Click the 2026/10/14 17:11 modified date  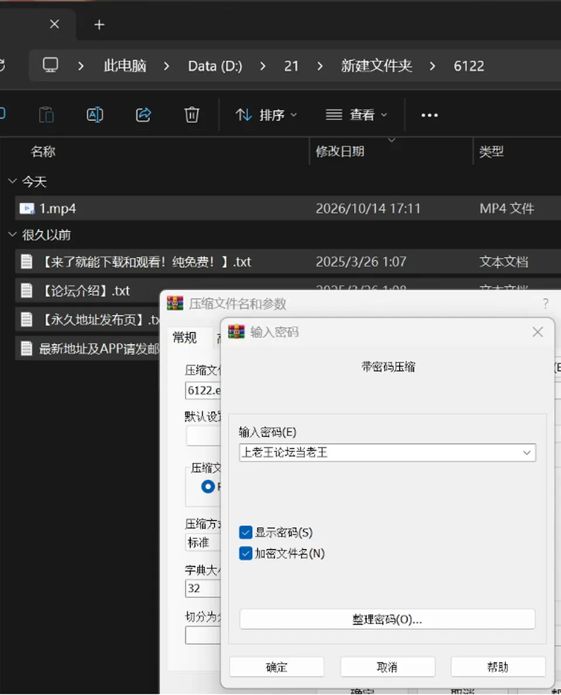(x=368, y=208)
